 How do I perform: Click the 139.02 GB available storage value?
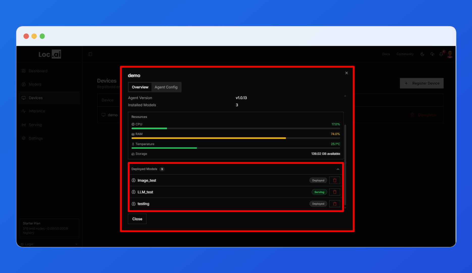pos(326,154)
